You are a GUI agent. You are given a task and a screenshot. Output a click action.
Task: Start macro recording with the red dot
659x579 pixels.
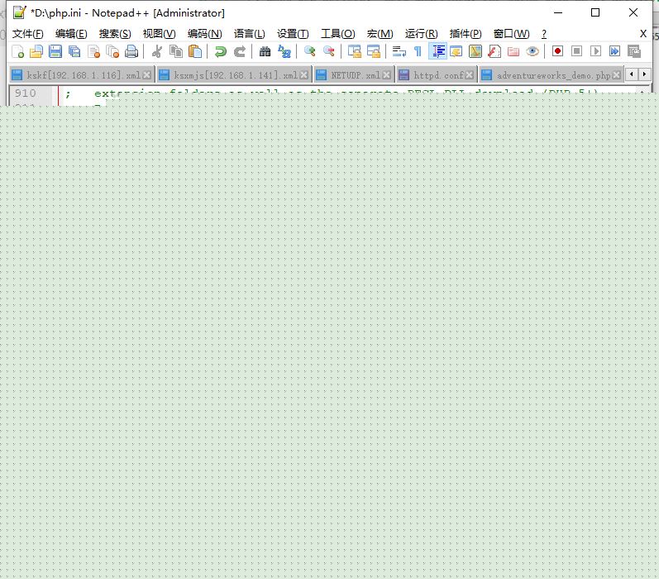coord(557,51)
